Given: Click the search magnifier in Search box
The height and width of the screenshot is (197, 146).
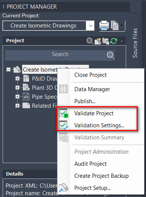Looking at the screenshot, I should (x=111, y=55).
